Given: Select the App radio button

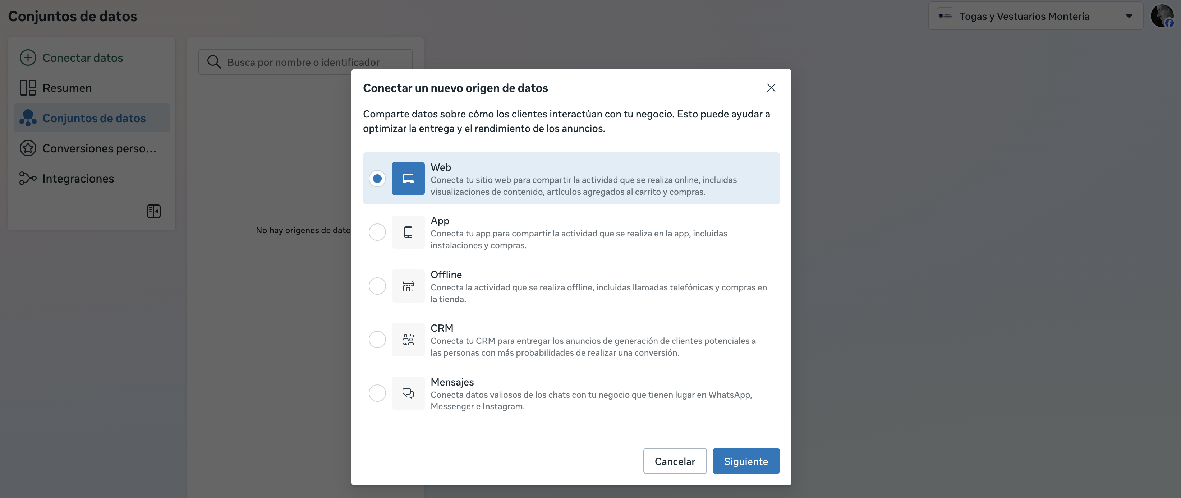Looking at the screenshot, I should pos(377,232).
